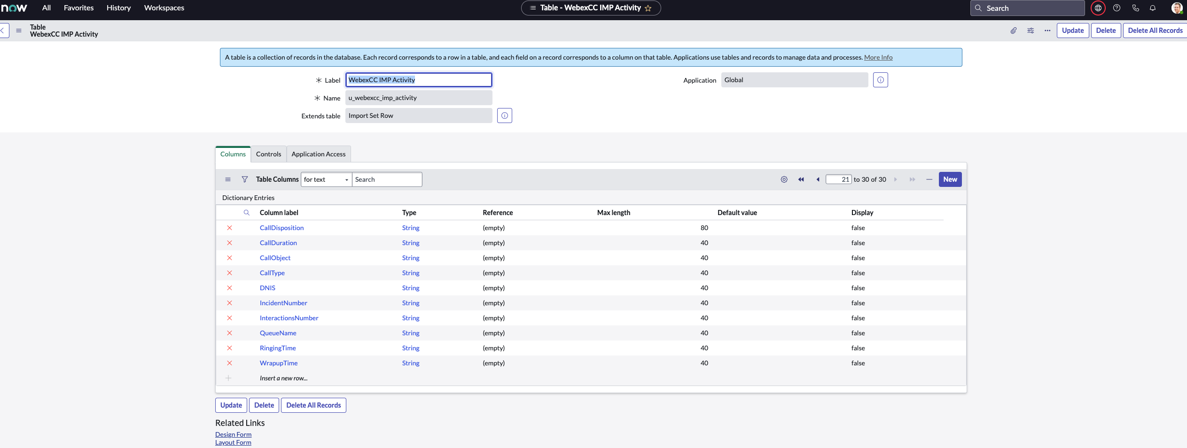Preview the Application record info icon
Image resolution: width=1187 pixels, height=448 pixels.
click(x=881, y=80)
